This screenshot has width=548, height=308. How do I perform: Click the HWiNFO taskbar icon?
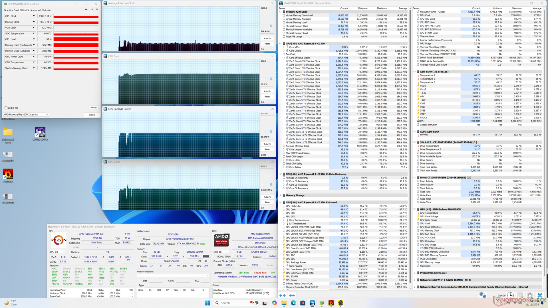point(312,303)
